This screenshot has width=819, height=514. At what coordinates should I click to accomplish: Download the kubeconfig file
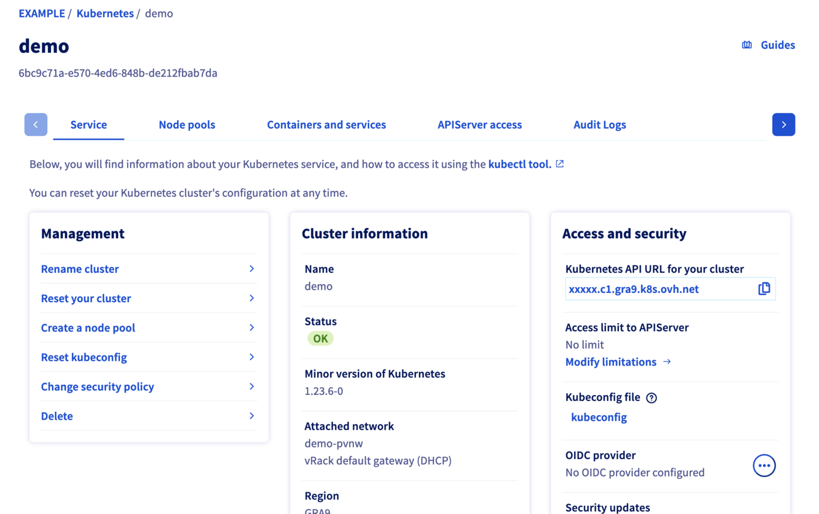(x=598, y=417)
